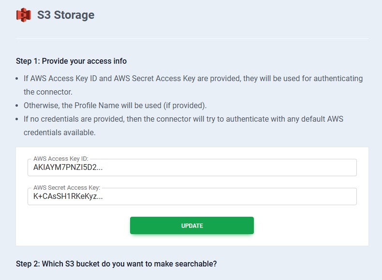Click the bullet about AWS Access Key authentication
382x280 pixels.
coord(193,78)
